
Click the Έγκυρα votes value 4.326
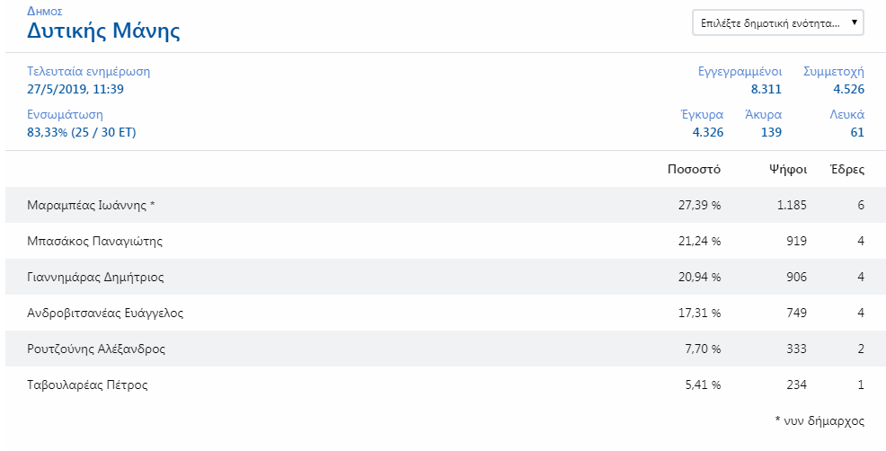708,132
